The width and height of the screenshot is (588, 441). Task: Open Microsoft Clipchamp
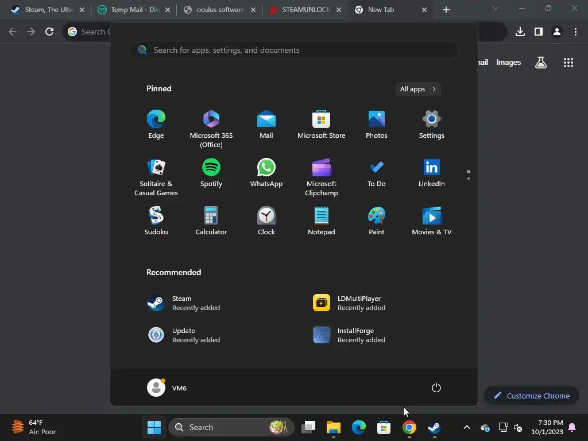tap(322, 177)
